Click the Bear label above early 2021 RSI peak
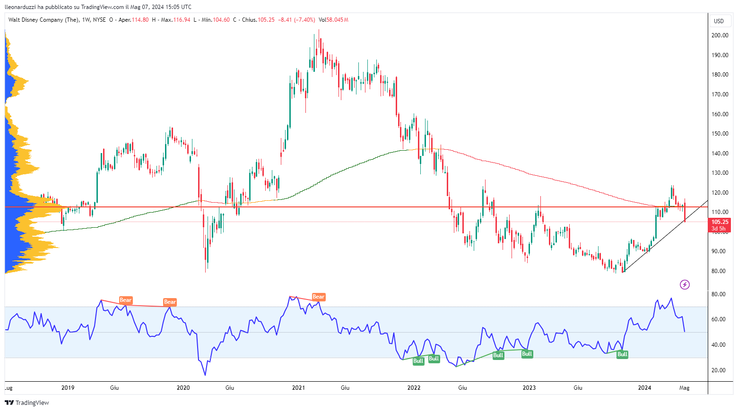This screenshot has height=411, width=738. coord(319,297)
